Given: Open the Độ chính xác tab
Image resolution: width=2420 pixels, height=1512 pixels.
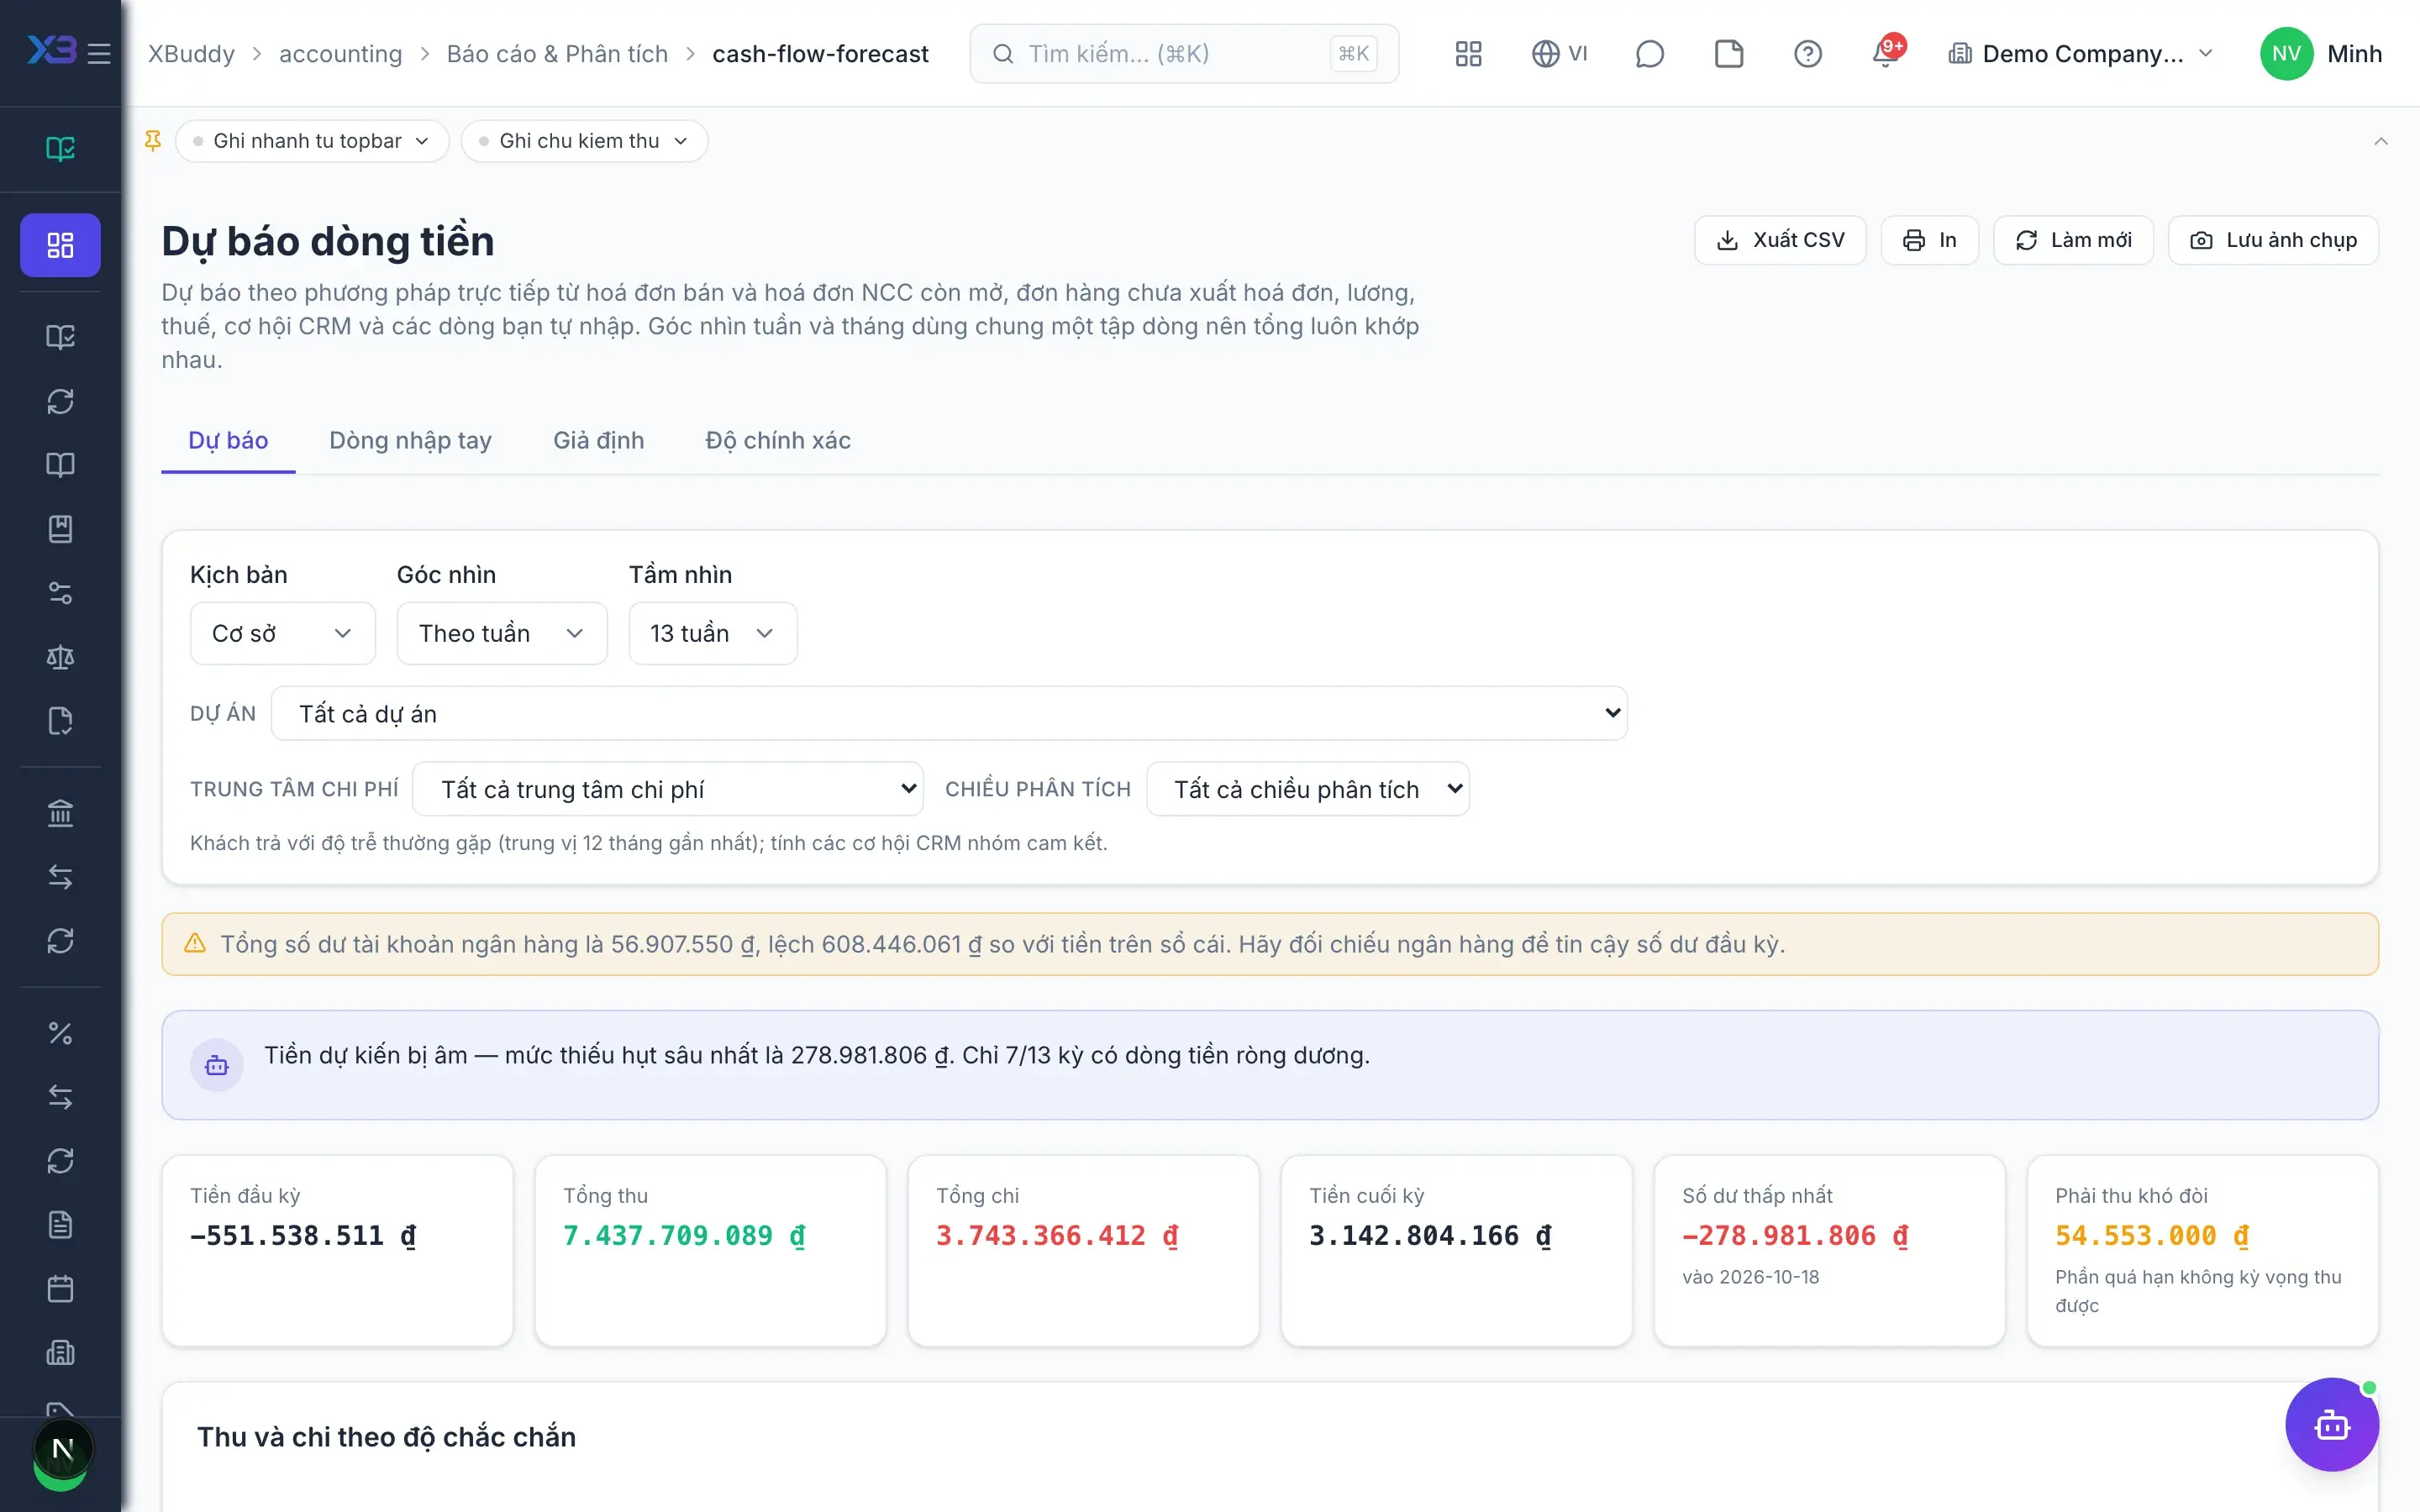Looking at the screenshot, I should [x=778, y=440].
